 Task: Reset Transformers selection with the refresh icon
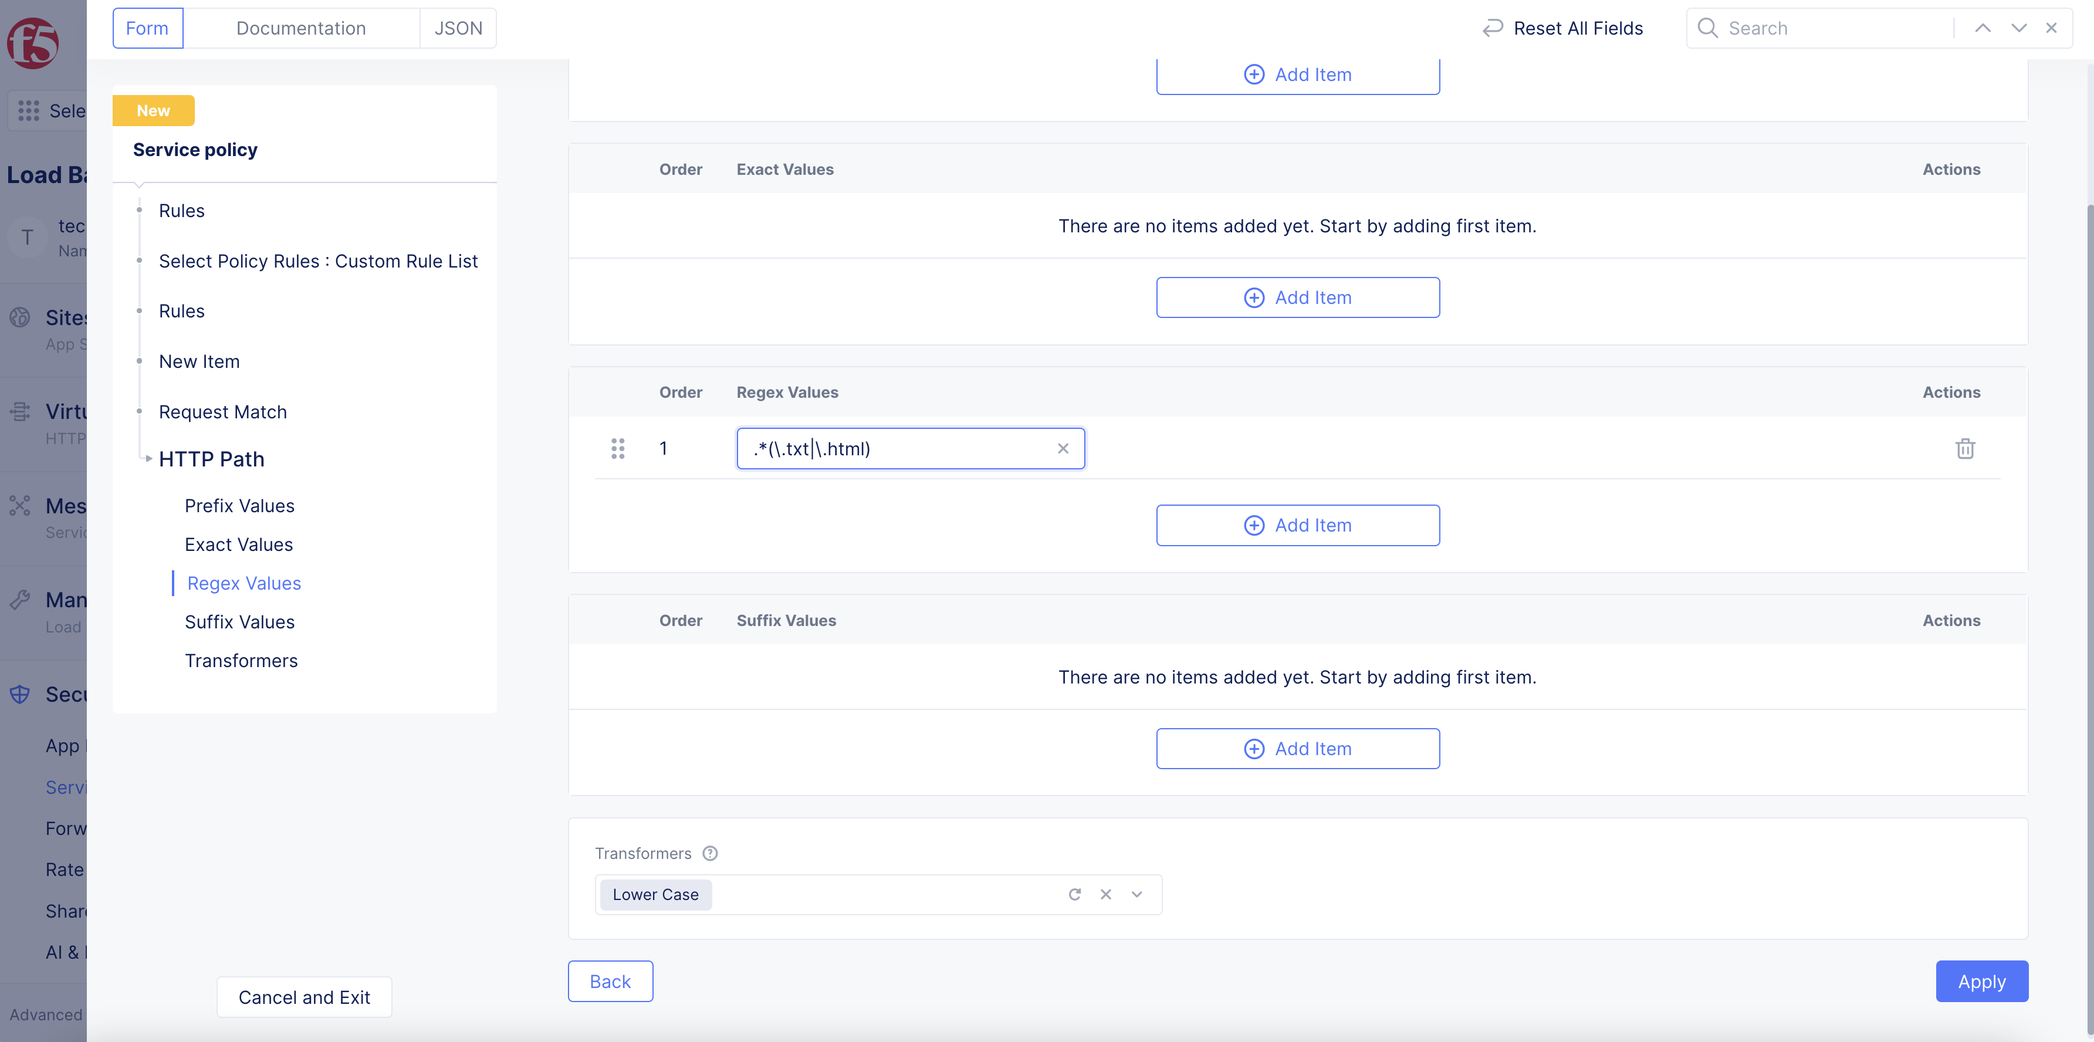1075,895
